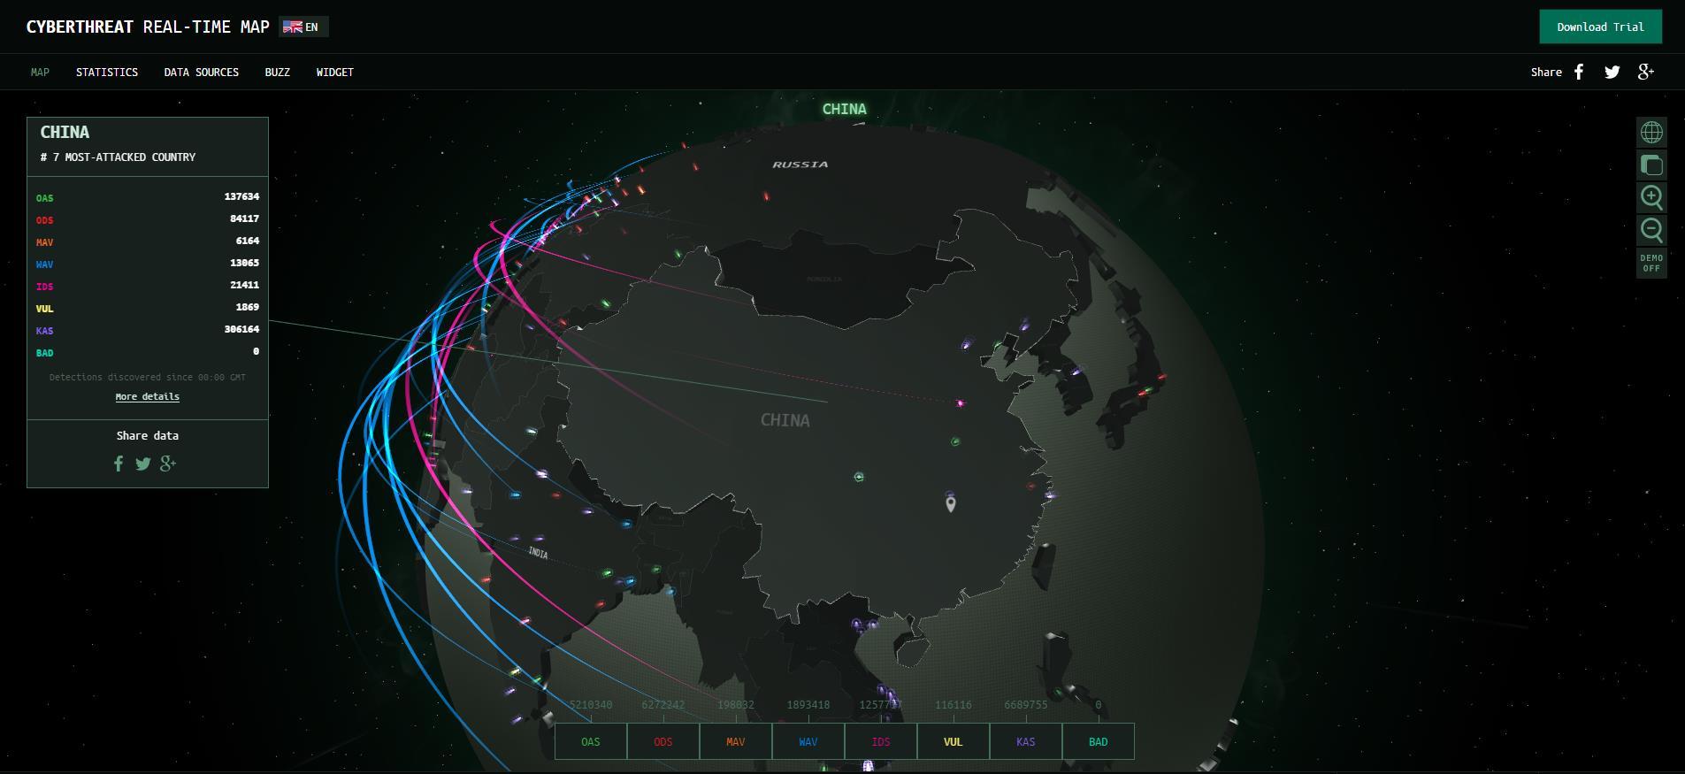Toggle OAS detection filter at bottom
This screenshot has height=774, width=1685.
pos(591,741)
